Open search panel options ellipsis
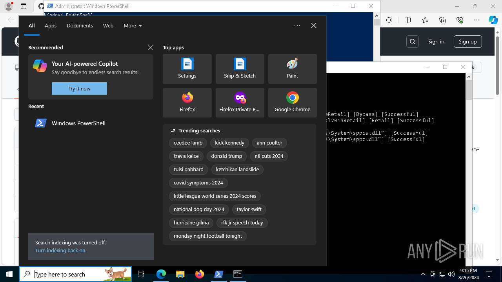Screen dimensions: 502x282 [x=297, y=25]
